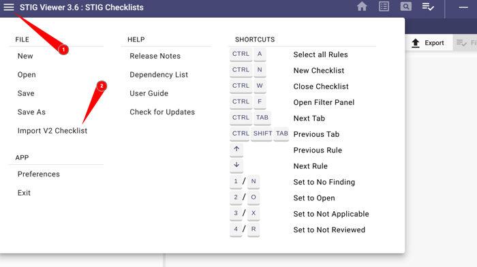477x267 pixels.
Task: Click the Export upload icon
Action: [416, 43]
